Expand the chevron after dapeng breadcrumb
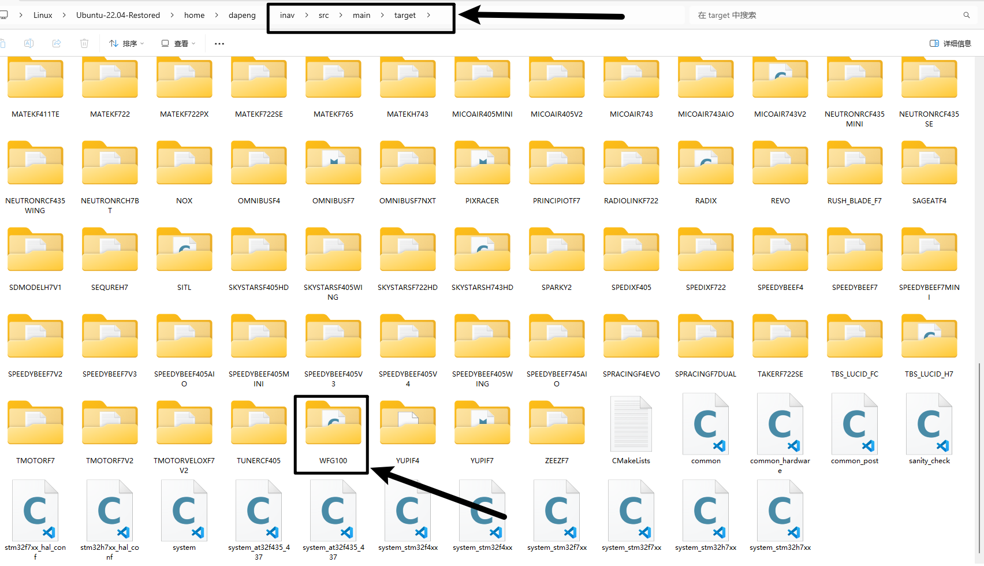 point(267,15)
